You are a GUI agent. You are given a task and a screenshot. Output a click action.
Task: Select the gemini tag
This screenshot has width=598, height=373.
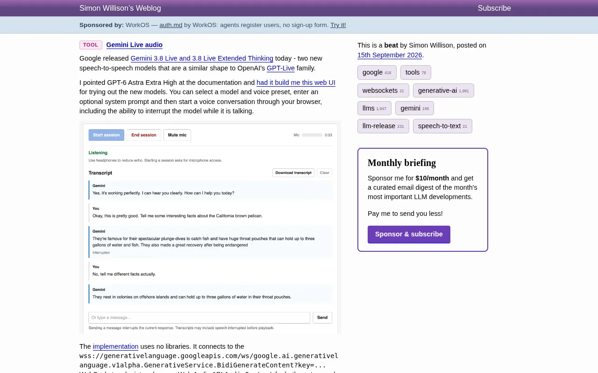point(414,108)
